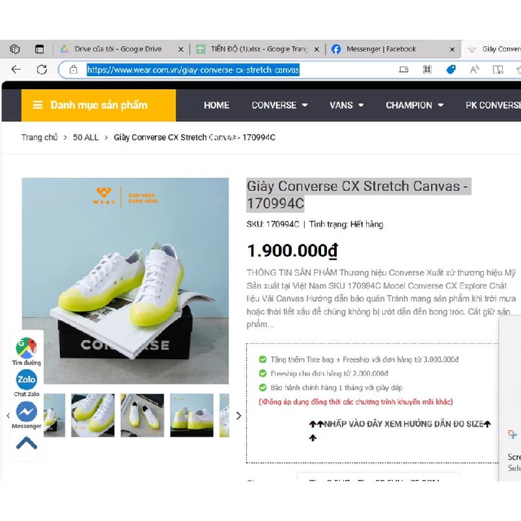Click previous arrow in thumbnail carousel
521x521 pixels.
(x=8, y=415)
